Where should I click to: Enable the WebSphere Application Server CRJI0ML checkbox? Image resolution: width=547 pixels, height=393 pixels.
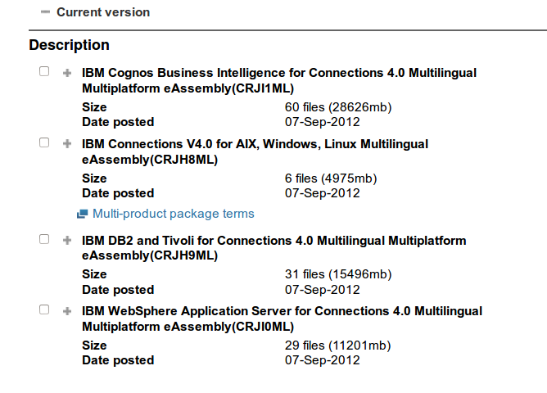[44, 309]
